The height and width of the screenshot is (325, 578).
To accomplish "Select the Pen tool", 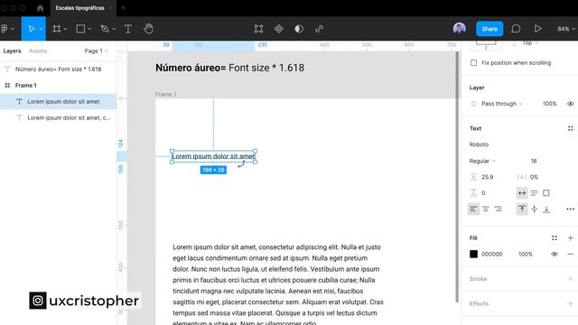I will coord(105,29).
